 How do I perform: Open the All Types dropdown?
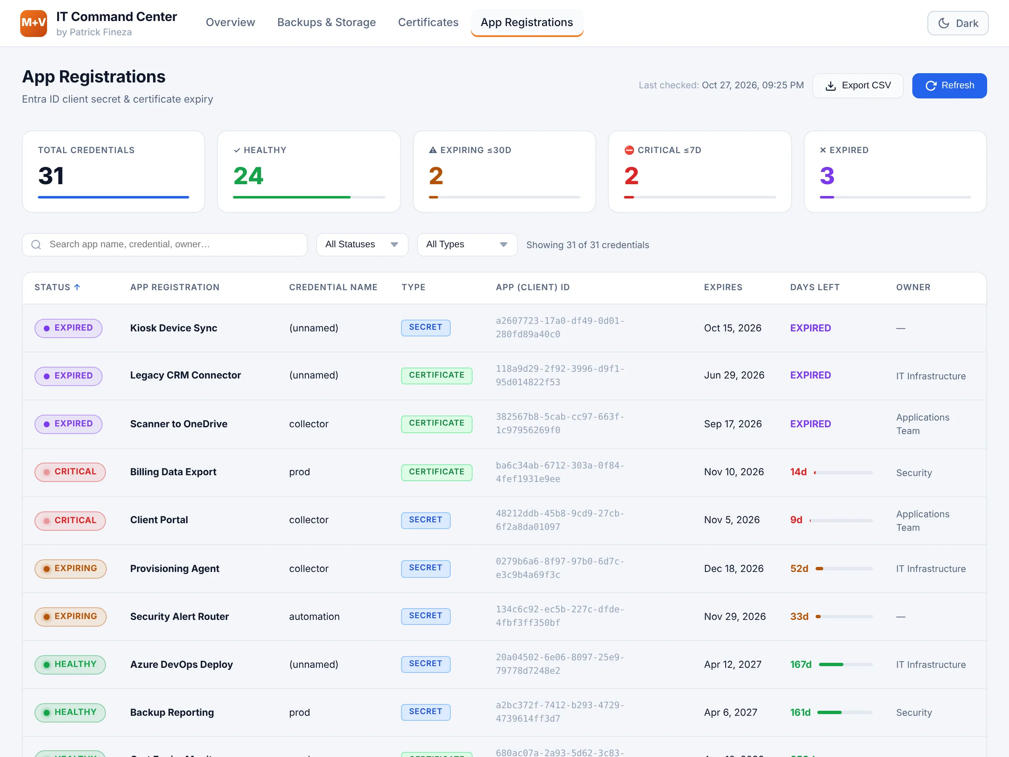[x=467, y=245]
